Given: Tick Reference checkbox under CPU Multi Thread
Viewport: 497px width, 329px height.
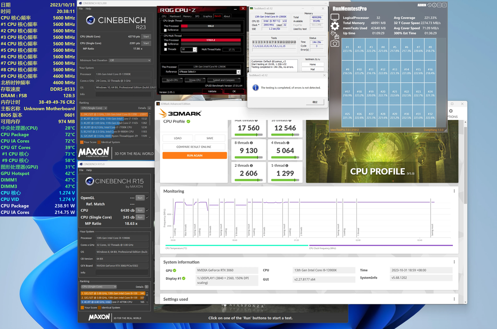Looking at the screenshot, I should 165,44.
